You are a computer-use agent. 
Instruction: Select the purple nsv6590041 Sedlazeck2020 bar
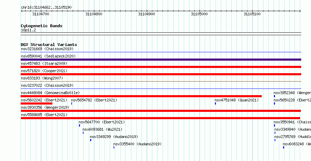(161, 60)
